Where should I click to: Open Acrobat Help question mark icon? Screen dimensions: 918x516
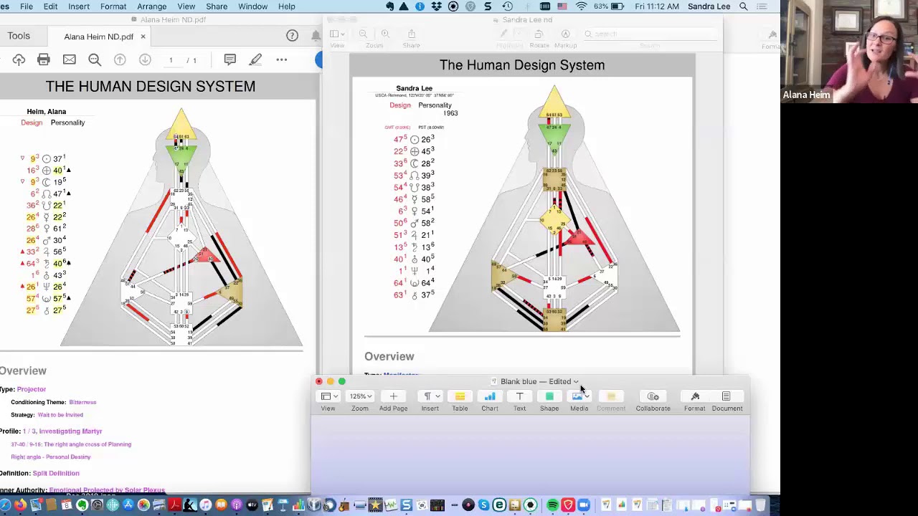[292, 36]
